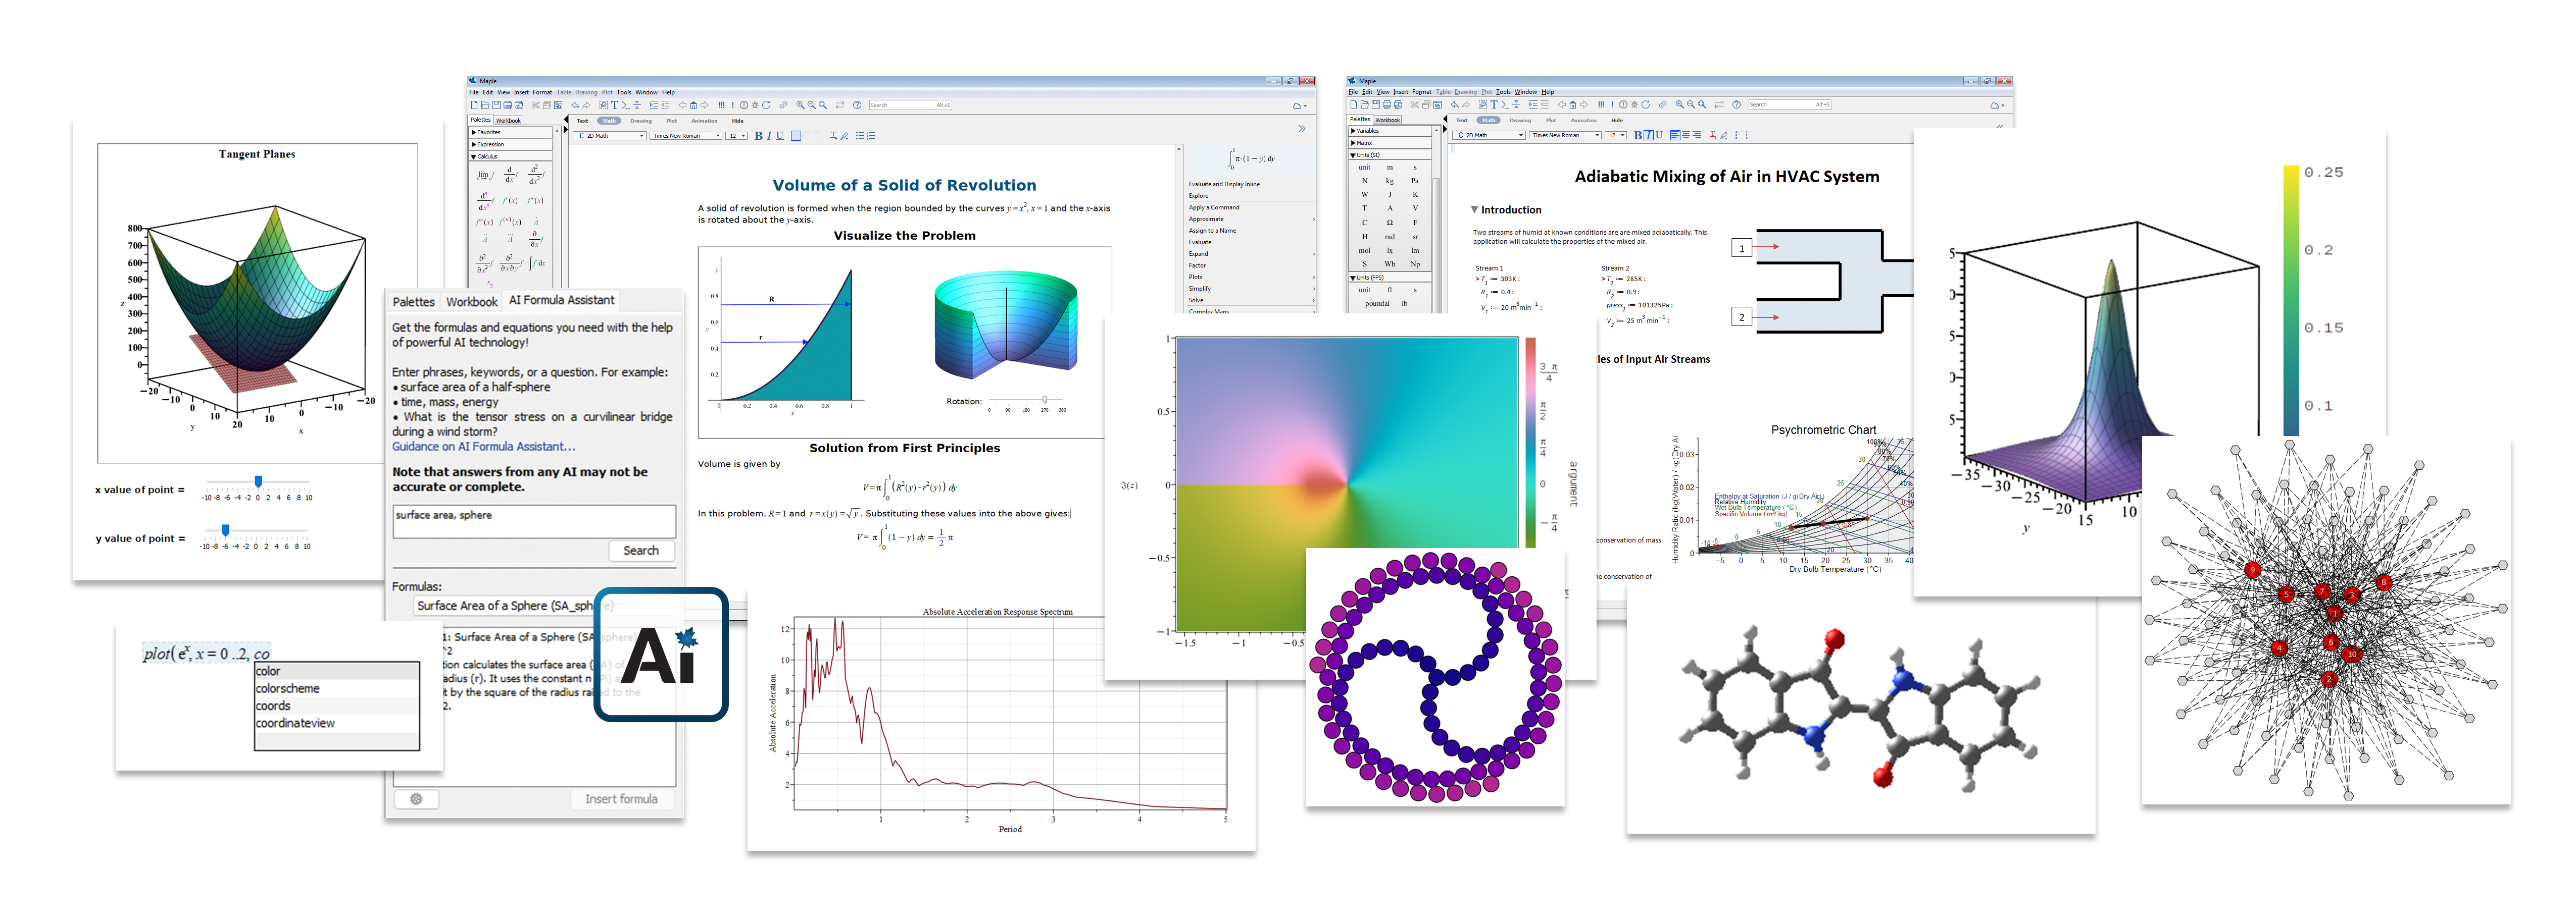Open Times New Roman font dropdown in HVAC window
Screen dimensions: 2576x924
pos(1565,135)
